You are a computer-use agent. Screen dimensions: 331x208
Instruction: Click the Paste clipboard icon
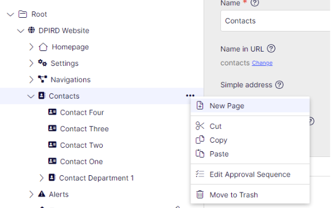[x=200, y=154]
